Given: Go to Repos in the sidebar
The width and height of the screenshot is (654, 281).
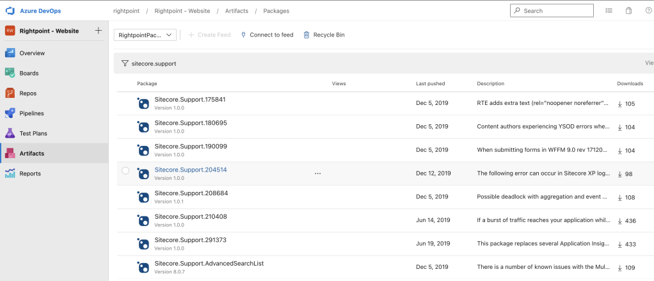Looking at the screenshot, I should [x=28, y=93].
